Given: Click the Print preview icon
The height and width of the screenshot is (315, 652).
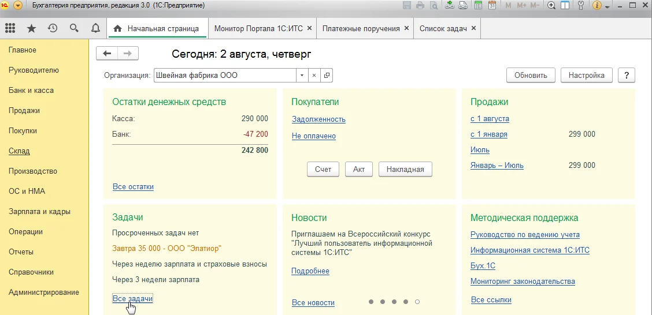Looking at the screenshot, I should pyautogui.click(x=434, y=5).
